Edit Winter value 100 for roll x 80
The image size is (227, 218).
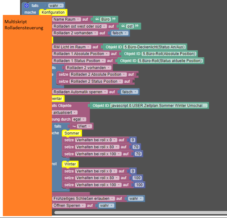137,178
